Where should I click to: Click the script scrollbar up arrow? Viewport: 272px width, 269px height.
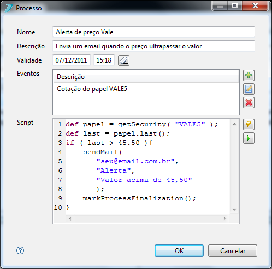point(234,124)
